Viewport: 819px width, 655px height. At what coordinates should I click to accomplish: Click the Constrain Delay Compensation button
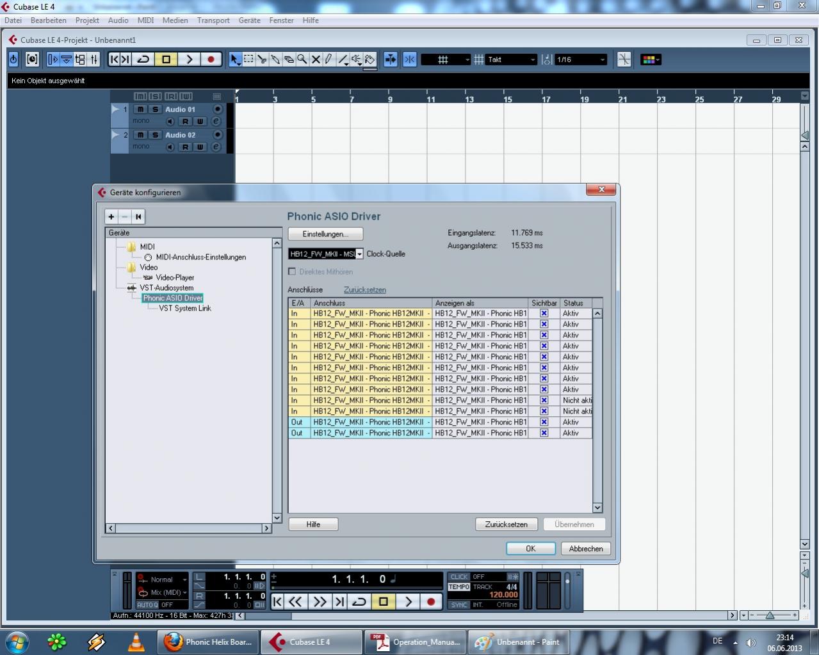(x=32, y=60)
